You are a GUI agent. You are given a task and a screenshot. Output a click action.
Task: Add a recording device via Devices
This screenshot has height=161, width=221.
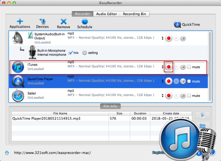(x=42, y=23)
